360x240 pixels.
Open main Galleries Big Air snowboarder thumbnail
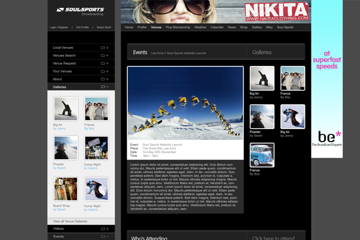[262, 79]
